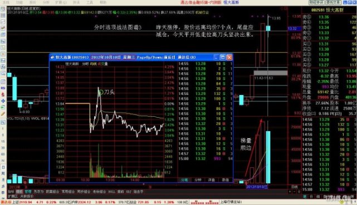The height and width of the screenshot is (205, 357).
Task: Click the 换手 27.66% value
Action: pyautogui.click(x=322, y=103)
